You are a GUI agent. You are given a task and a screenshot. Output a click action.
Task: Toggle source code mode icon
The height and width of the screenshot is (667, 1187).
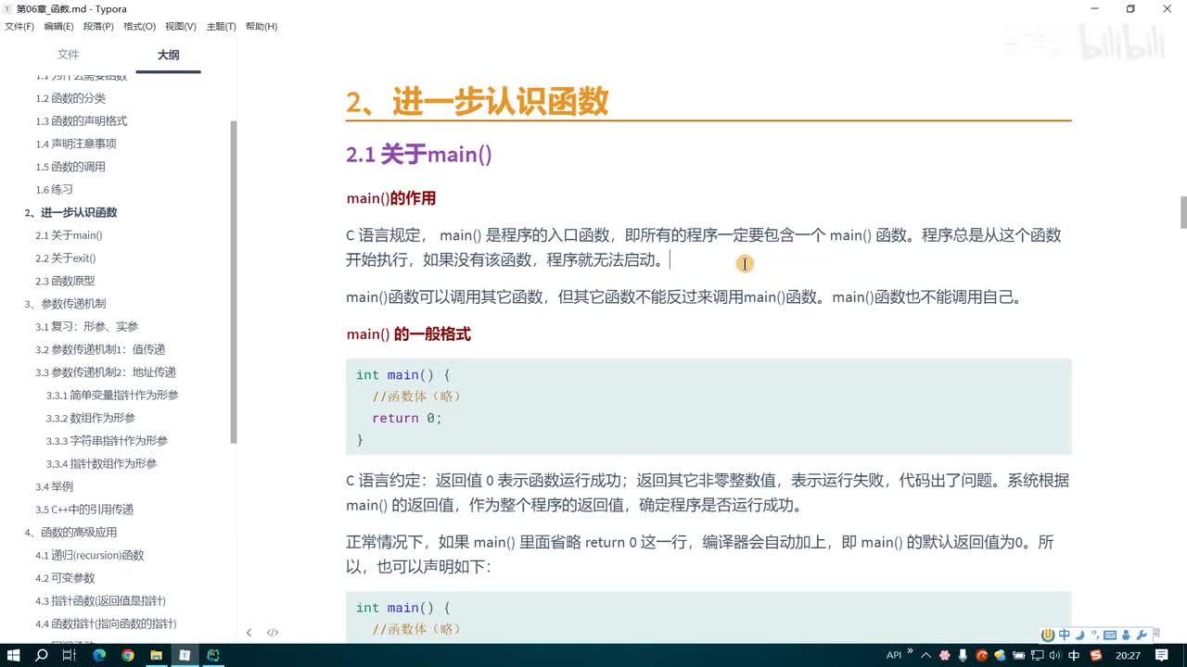pos(273,633)
